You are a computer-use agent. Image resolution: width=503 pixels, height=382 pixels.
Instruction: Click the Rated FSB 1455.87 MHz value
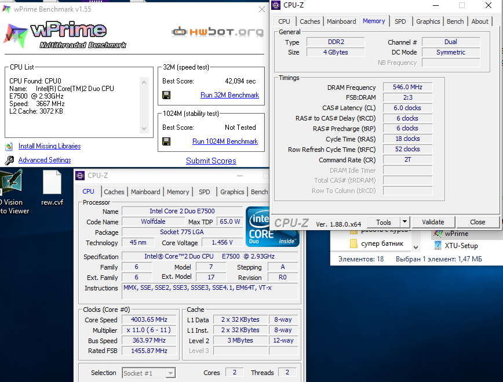pos(149,351)
